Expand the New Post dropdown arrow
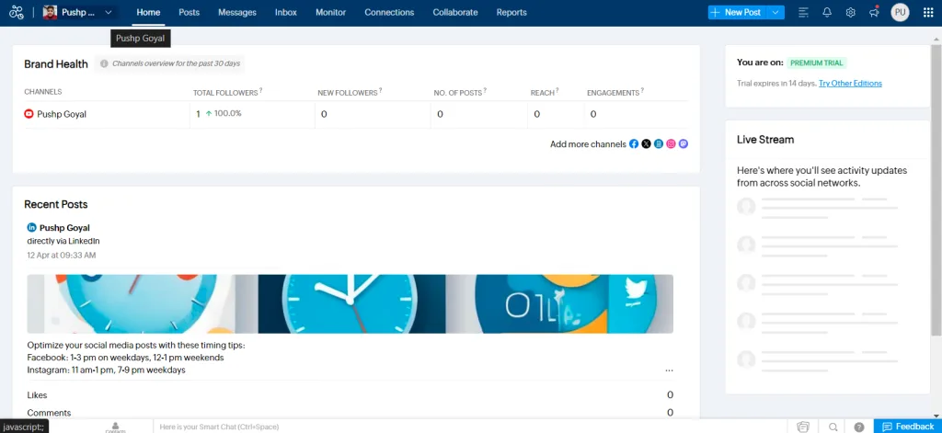Image resolution: width=942 pixels, height=433 pixels. point(775,13)
